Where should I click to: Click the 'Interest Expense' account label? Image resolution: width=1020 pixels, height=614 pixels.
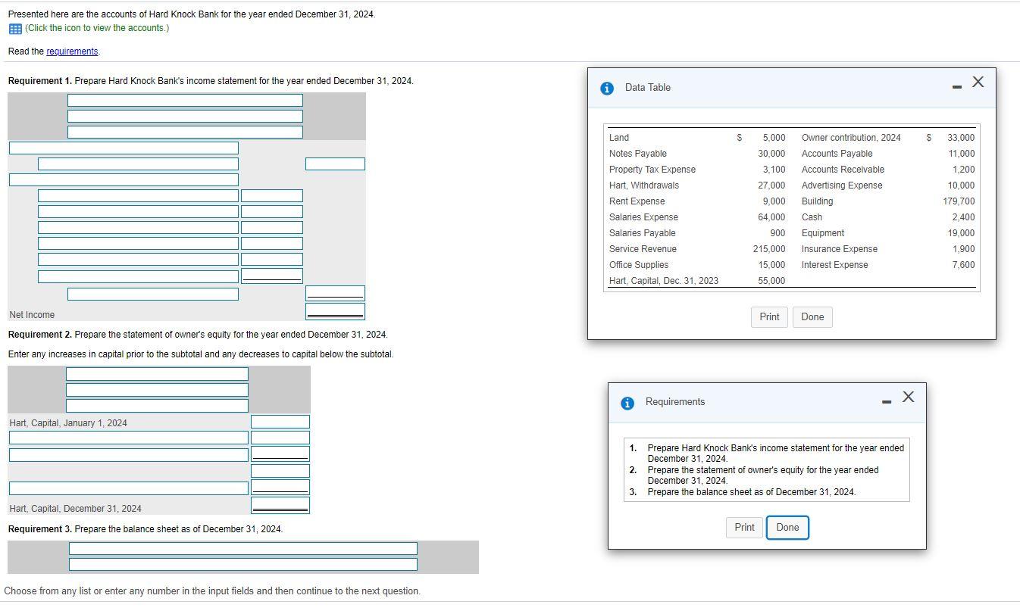point(834,265)
